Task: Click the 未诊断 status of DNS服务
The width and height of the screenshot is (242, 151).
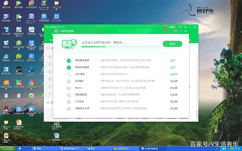Action: pos(174,81)
